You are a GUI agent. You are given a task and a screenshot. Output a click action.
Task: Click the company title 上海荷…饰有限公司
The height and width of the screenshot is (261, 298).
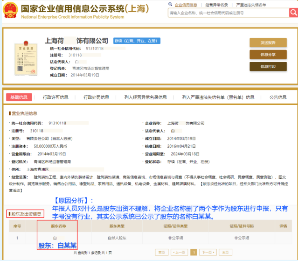[76, 41]
